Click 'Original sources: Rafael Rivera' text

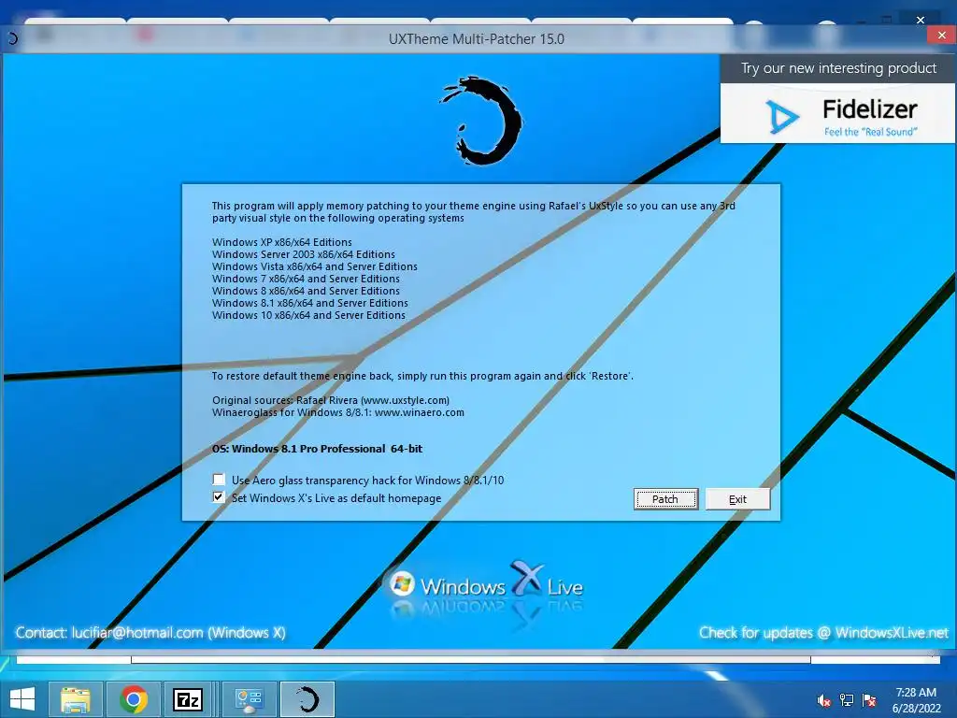click(331, 400)
